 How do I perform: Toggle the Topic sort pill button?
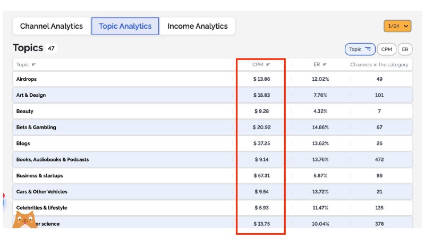point(360,49)
